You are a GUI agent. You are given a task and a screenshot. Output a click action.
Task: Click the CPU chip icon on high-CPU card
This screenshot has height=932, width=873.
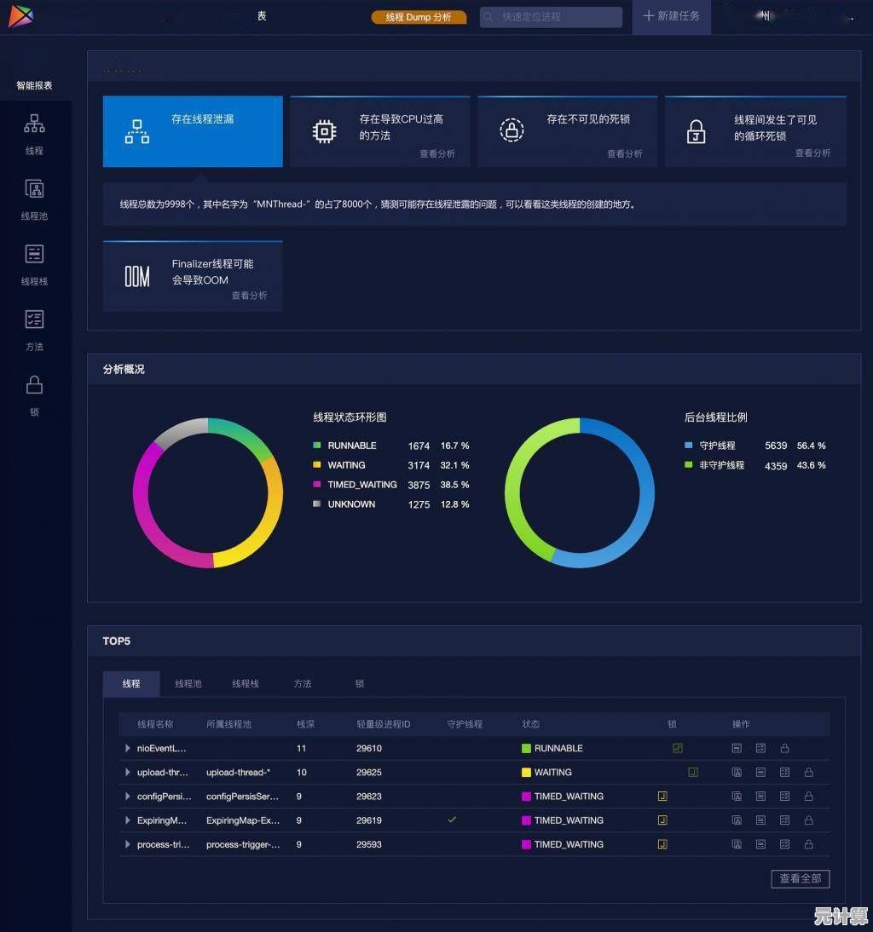(x=324, y=131)
